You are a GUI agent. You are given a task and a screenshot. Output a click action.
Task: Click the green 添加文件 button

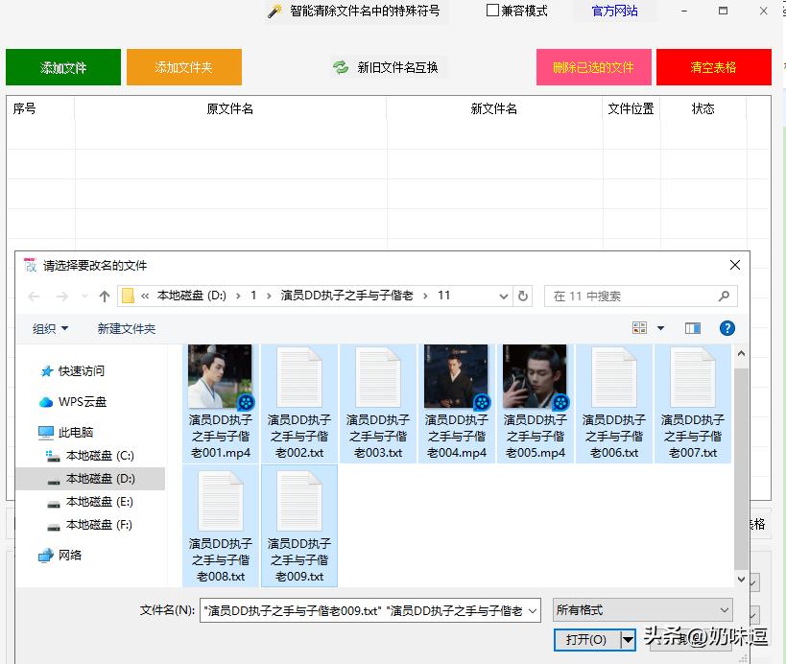coord(62,67)
